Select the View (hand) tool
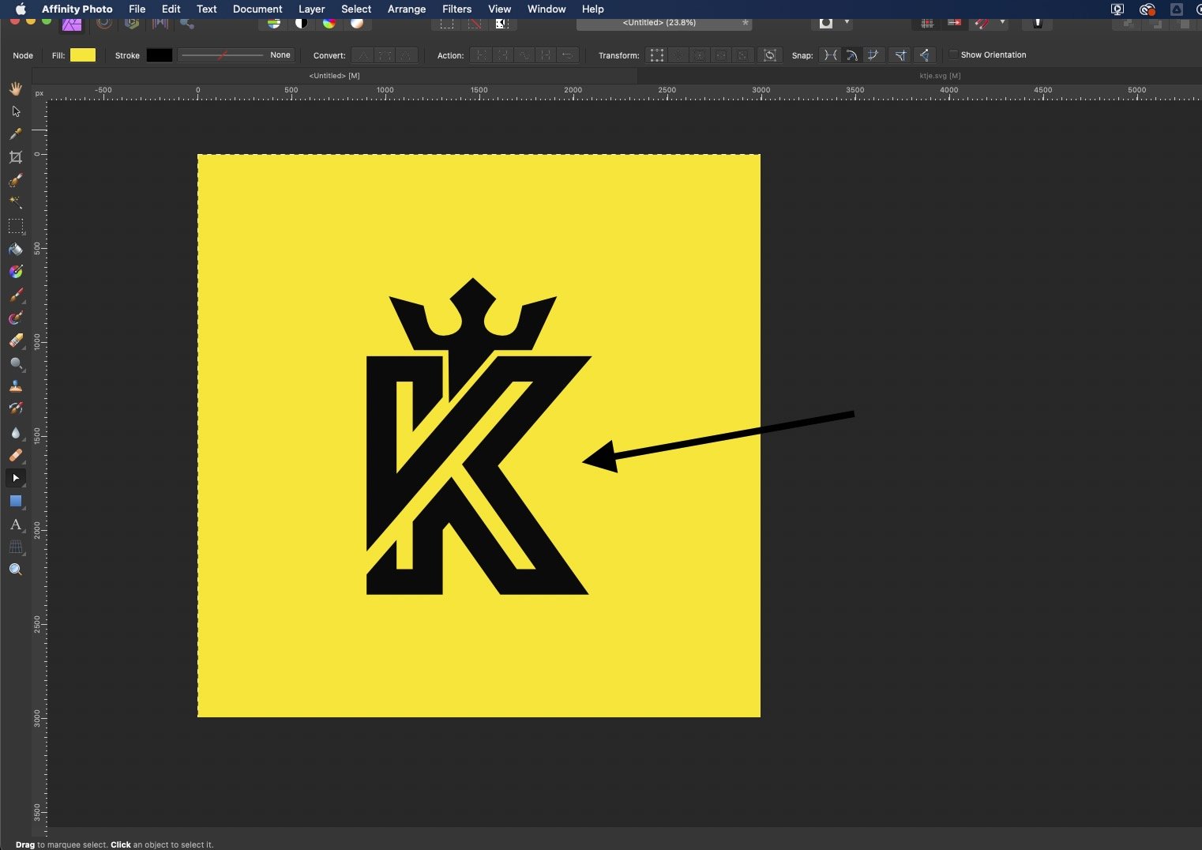 pyautogui.click(x=16, y=88)
